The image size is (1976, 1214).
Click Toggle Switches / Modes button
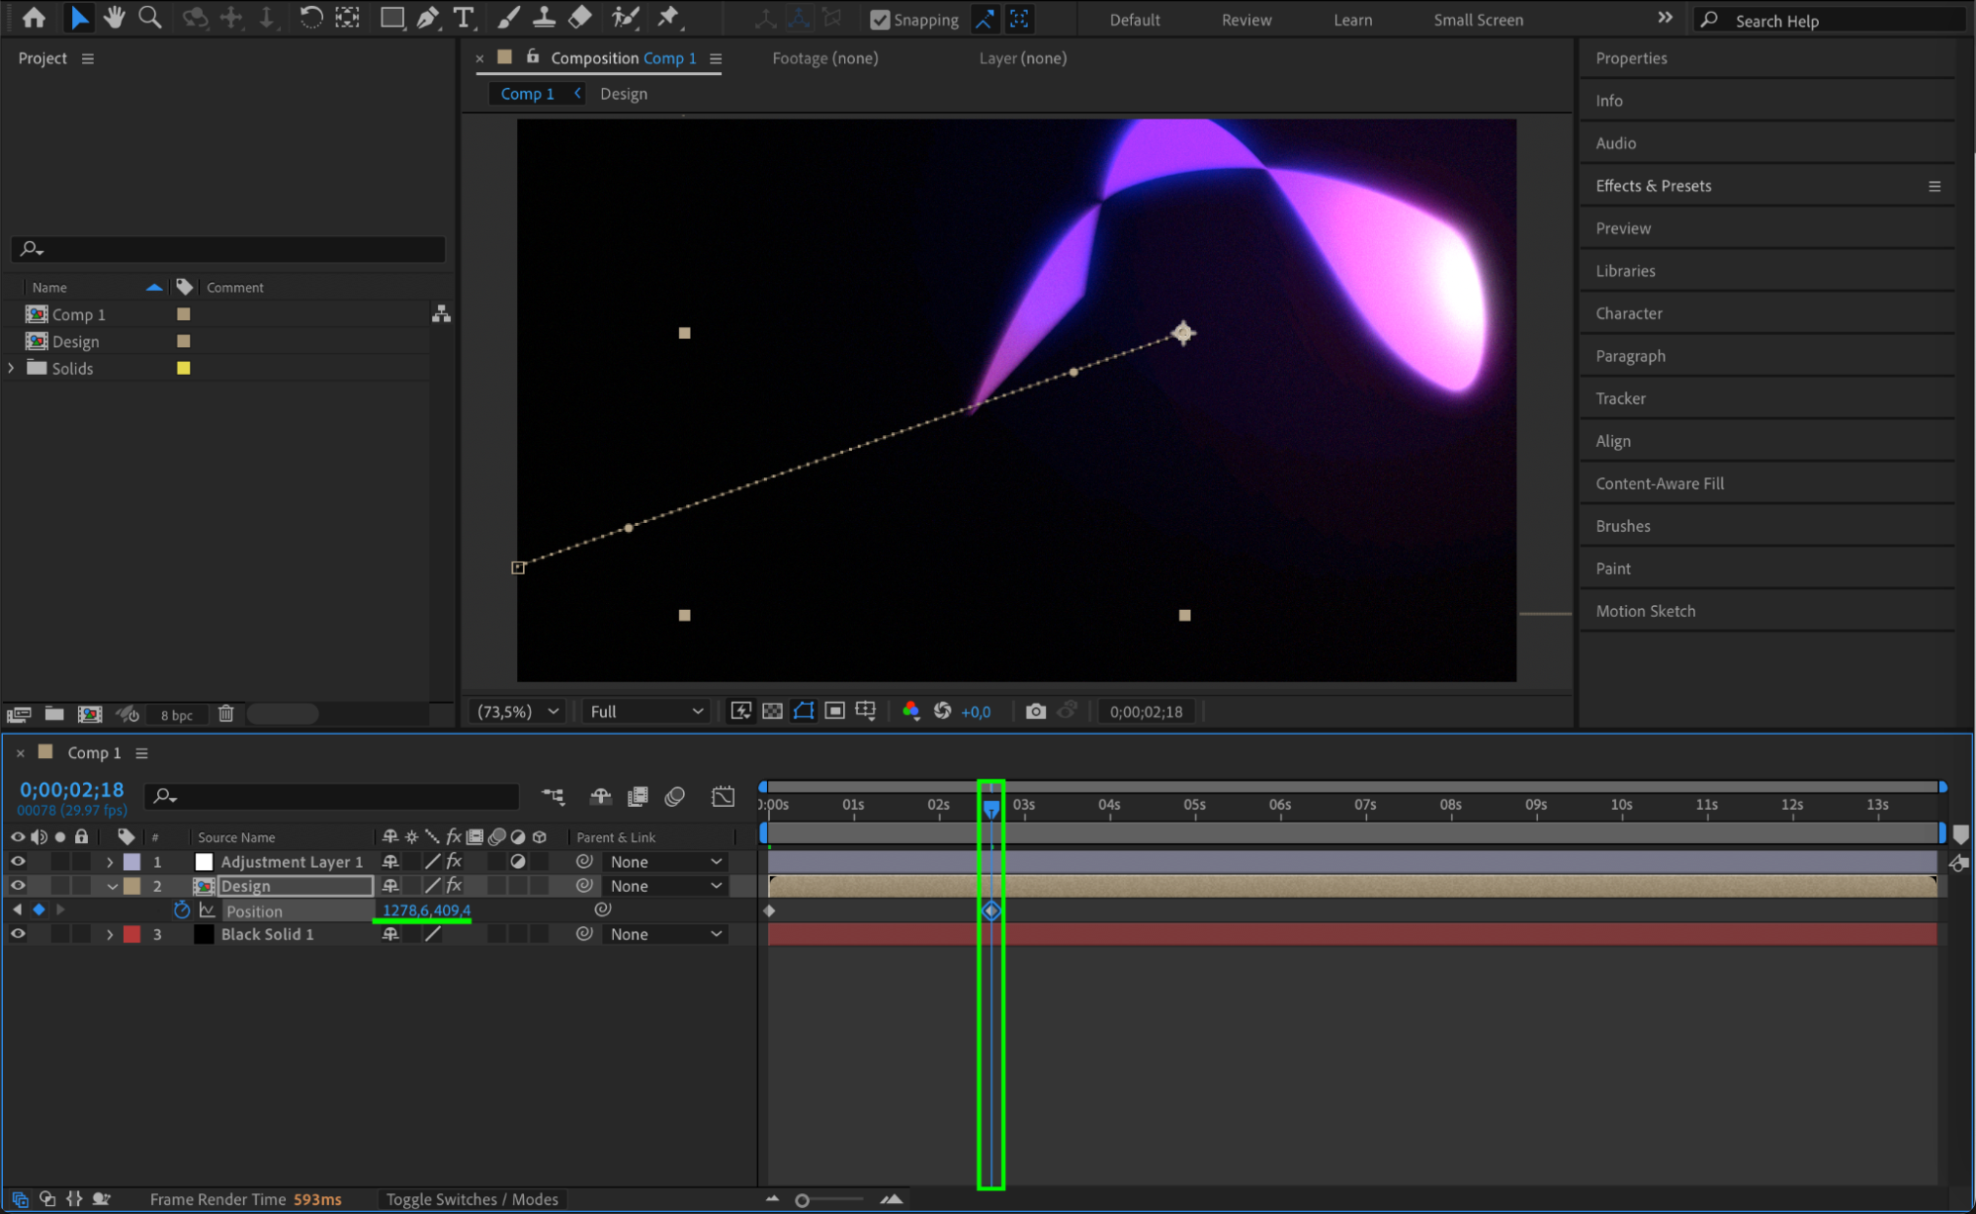point(472,1199)
